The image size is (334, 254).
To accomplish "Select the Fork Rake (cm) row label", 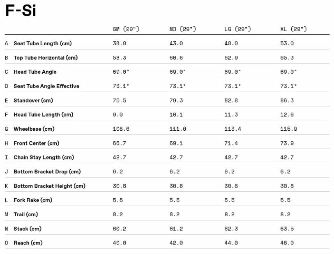I will pos(33,200).
